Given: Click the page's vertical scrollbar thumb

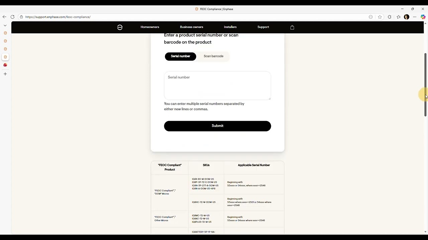Looking at the screenshot, I should pos(425,85).
